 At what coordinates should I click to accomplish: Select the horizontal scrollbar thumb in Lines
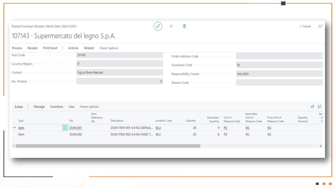point(108,146)
